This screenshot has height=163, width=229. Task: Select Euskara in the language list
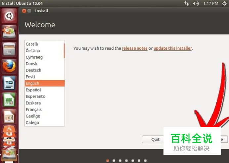point(45,103)
